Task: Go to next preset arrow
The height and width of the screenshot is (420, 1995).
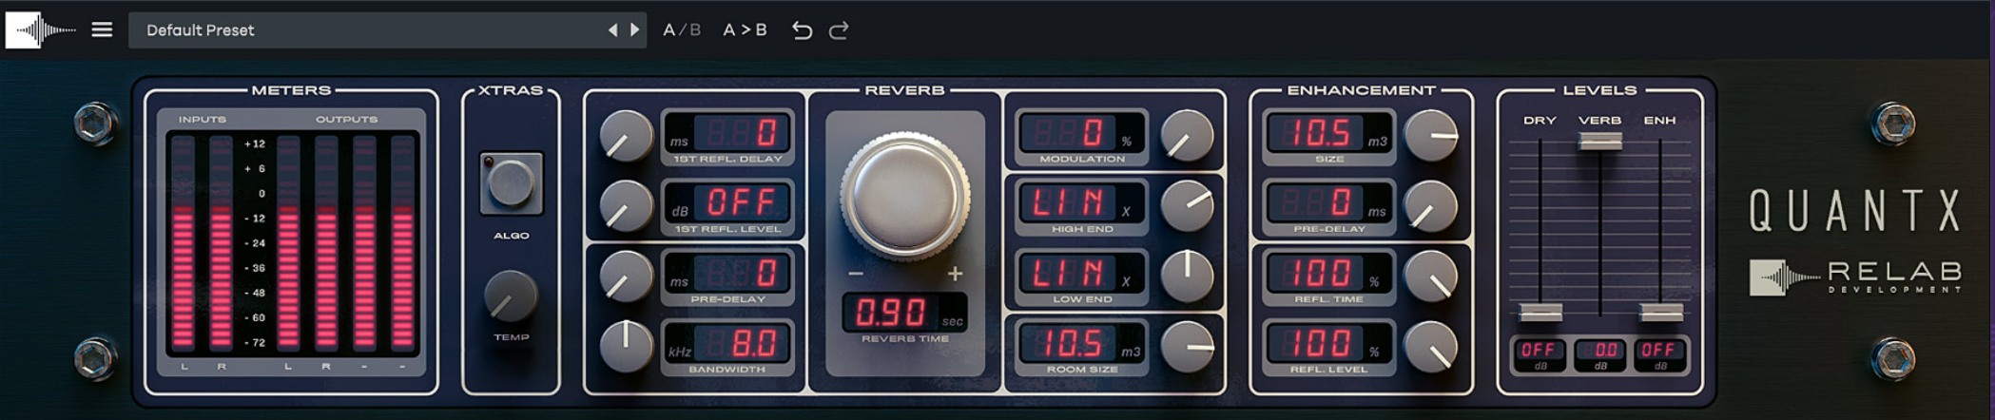Action: point(634,30)
